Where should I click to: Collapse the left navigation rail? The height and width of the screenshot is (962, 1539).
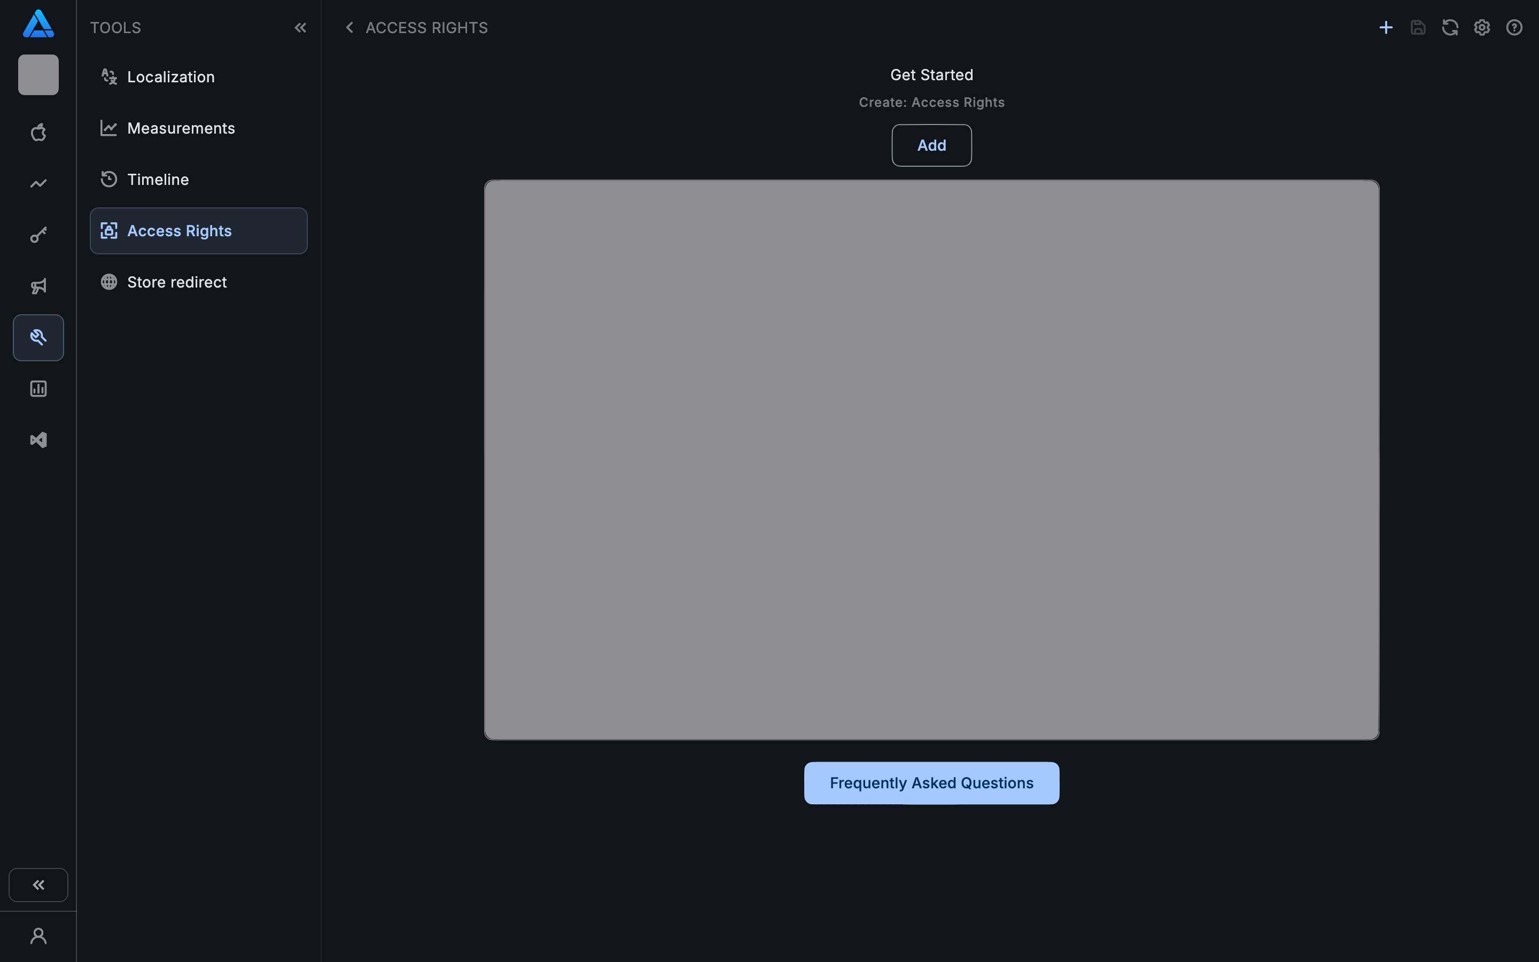(38, 885)
